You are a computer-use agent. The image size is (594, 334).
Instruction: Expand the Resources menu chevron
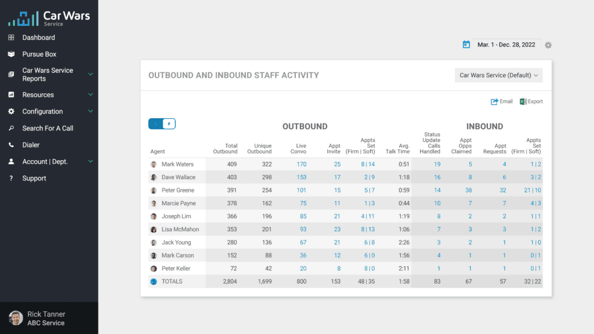(x=90, y=95)
